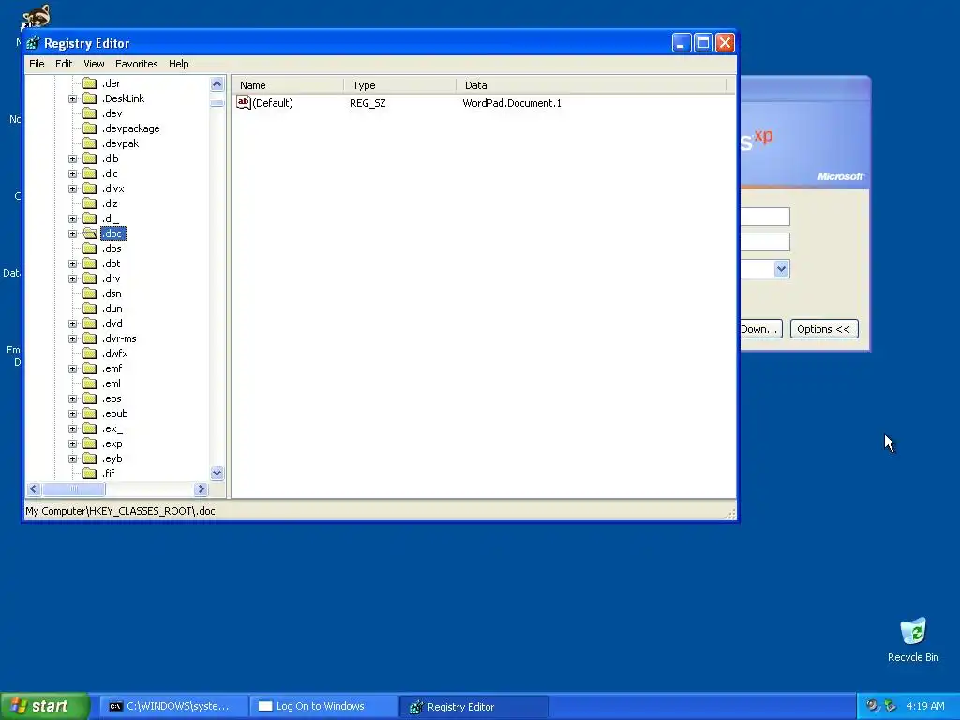Click the .dev folder icon
This screenshot has width=960, height=720.
pos(89,113)
